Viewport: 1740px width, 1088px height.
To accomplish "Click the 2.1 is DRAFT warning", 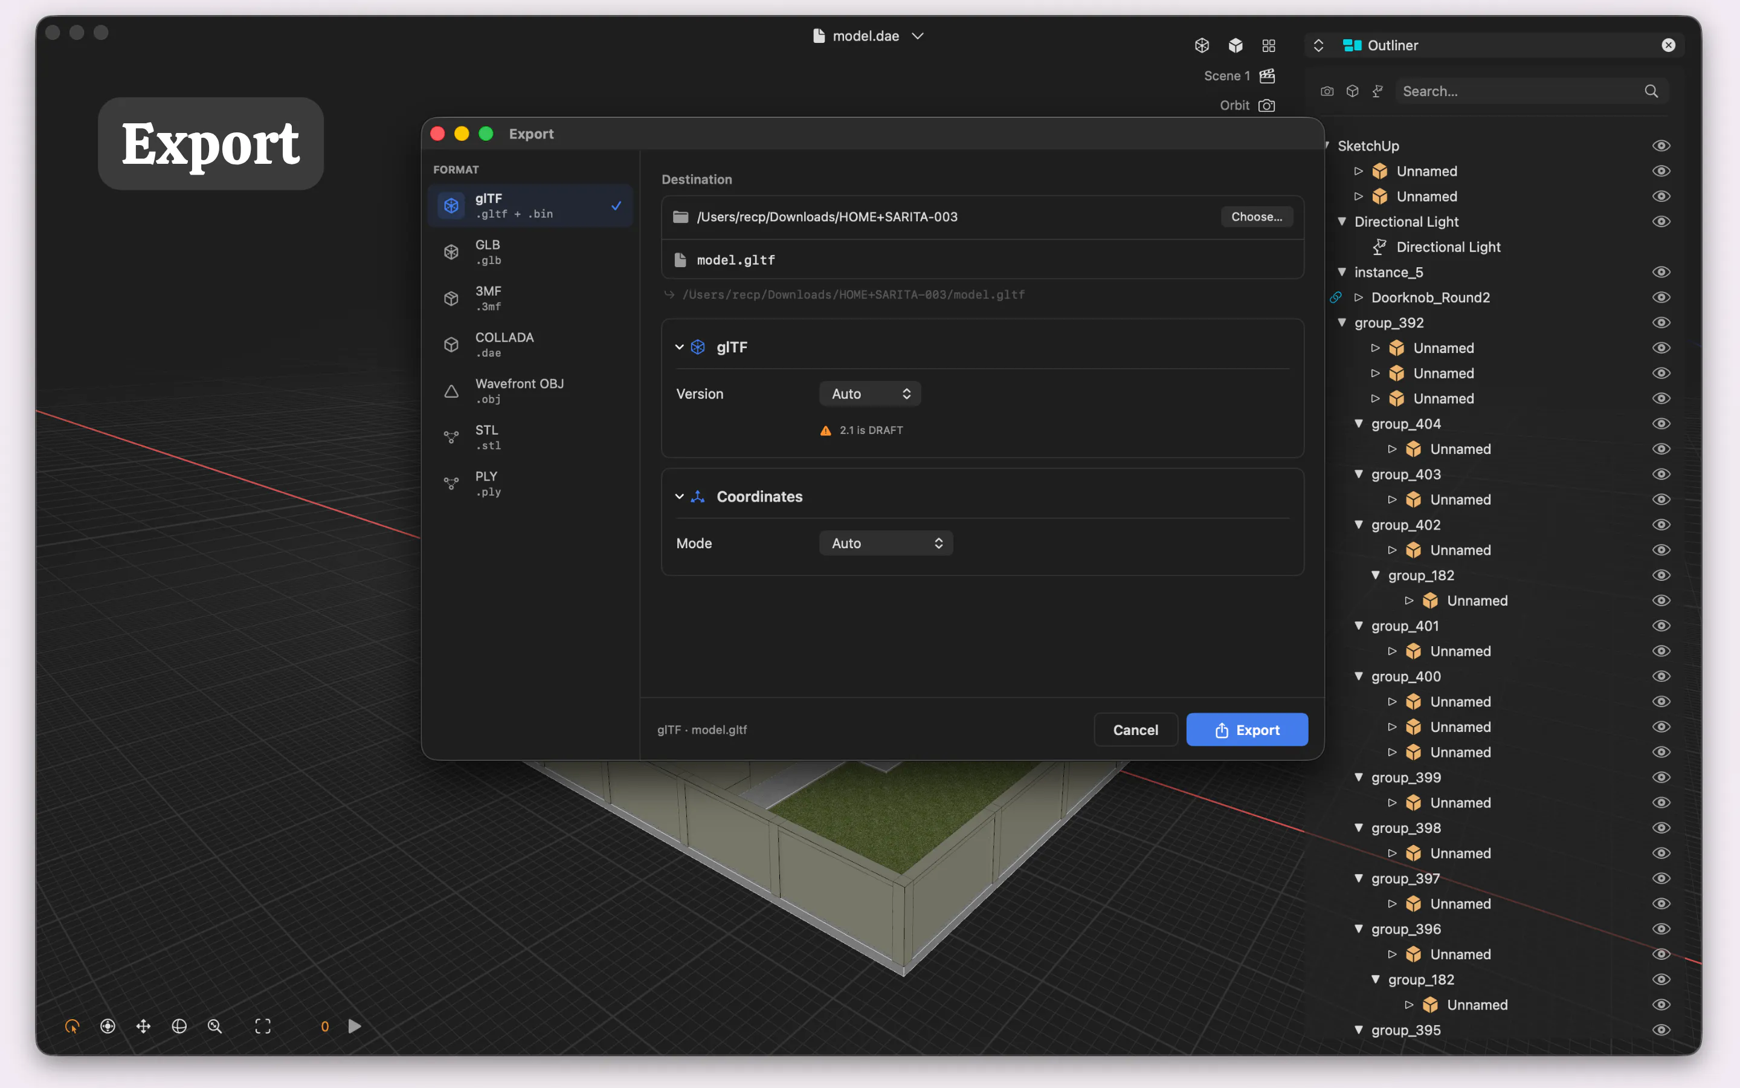I will [x=862, y=430].
